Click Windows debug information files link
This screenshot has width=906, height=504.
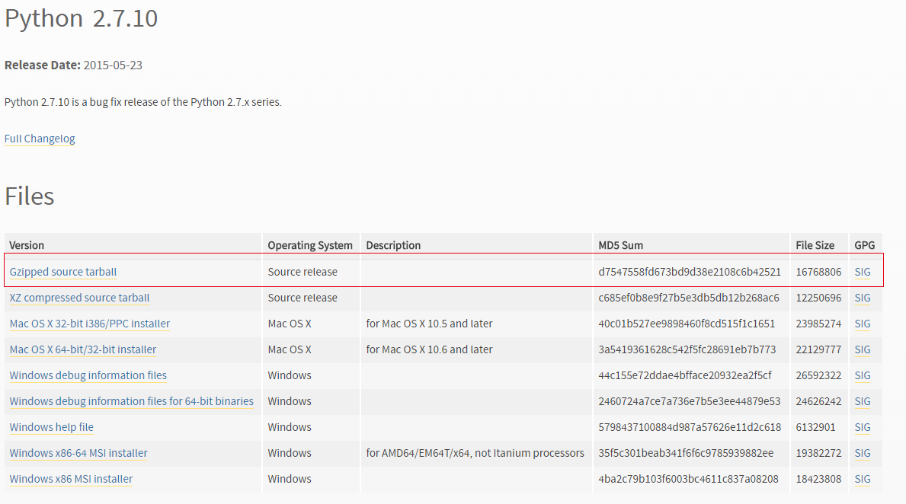pyautogui.click(x=88, y=376)
